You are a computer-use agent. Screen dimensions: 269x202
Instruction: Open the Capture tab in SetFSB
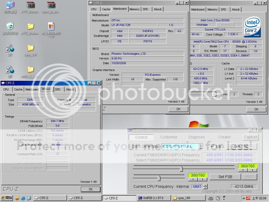click(251, 137)
